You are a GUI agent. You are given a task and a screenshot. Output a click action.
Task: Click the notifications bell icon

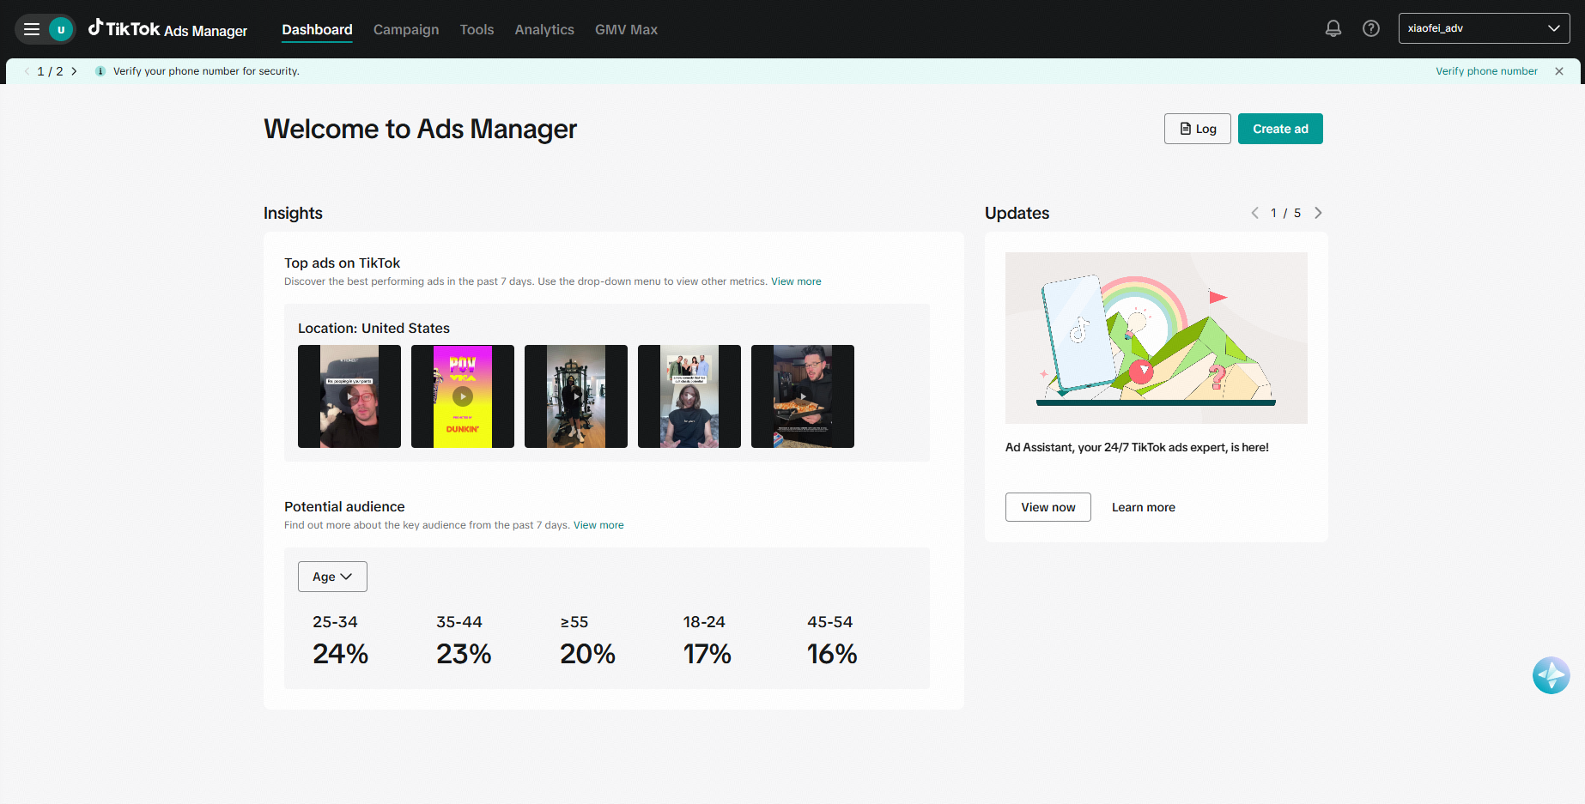click(1333, 28)
